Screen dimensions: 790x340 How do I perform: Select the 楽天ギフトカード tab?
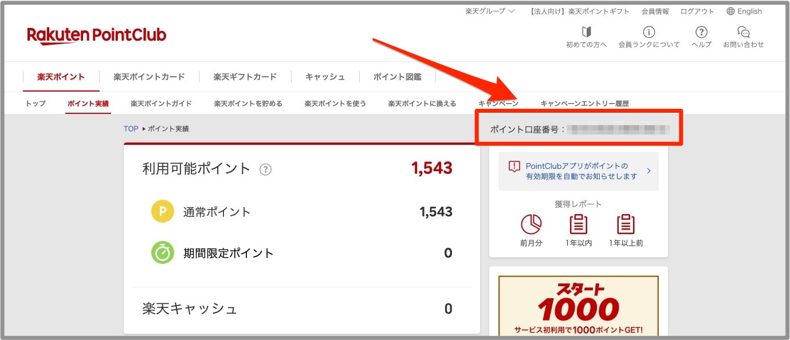tap(245, 77)
